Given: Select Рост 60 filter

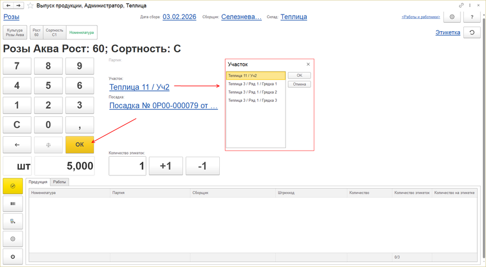Looking at the screenshot, I should point(37,32).
